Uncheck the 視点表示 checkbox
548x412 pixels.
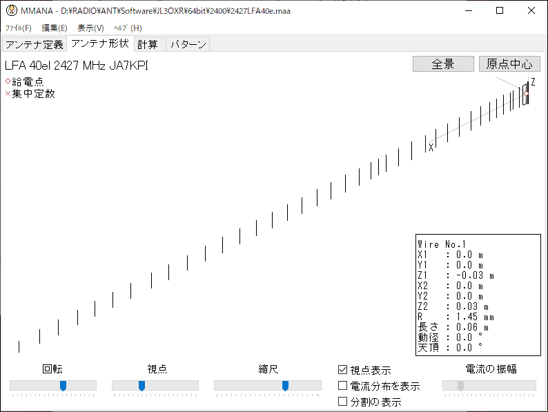click(x=343, y=371)
